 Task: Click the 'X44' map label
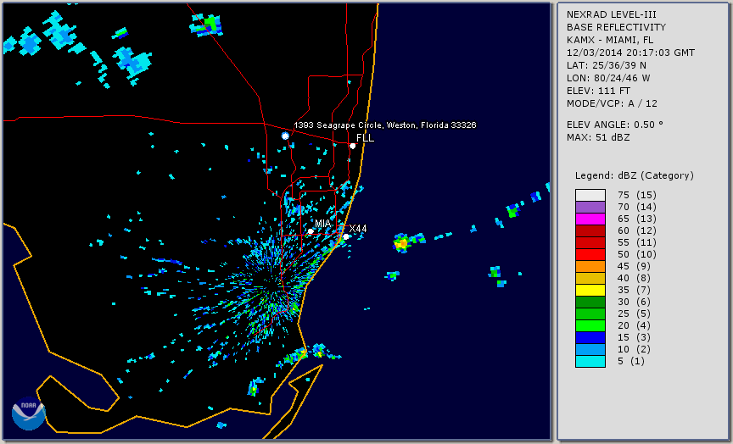point(358,229)
